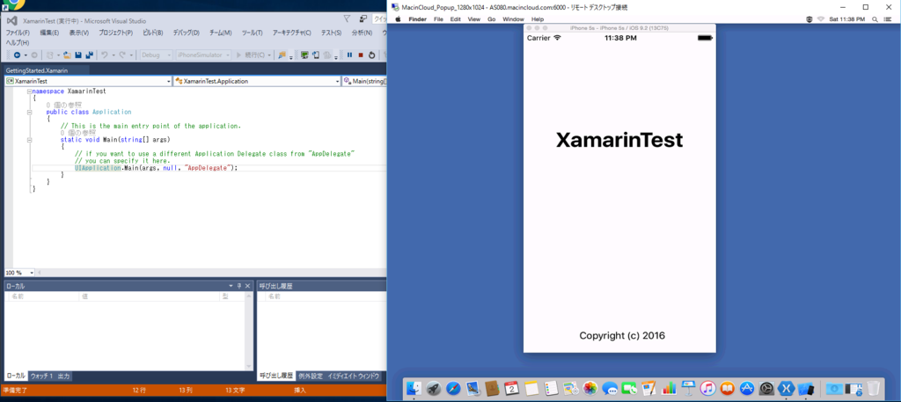
Task: Open the Main(string[]) member dropdown
Action: [x=365, y=82]
